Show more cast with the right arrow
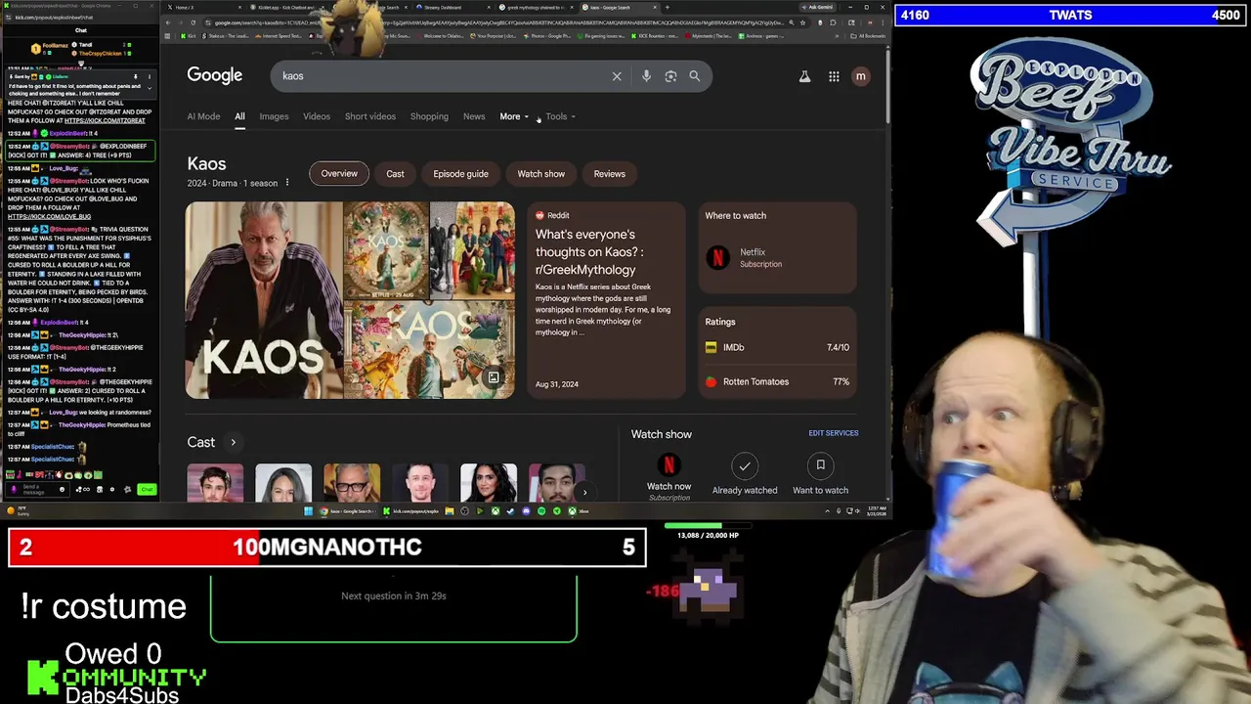This screenshot has height=704, width=1251. 584,492
